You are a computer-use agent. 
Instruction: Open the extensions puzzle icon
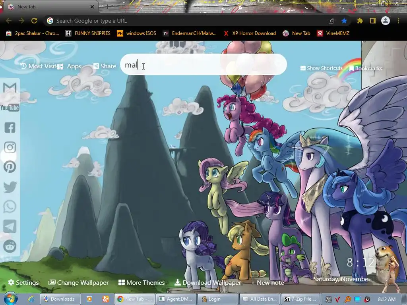(360, 21)
